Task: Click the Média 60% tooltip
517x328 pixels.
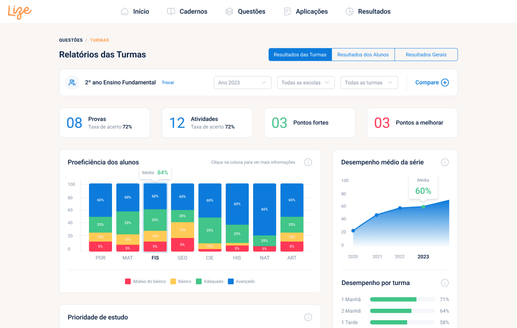Action: click(x=423, y=187)
